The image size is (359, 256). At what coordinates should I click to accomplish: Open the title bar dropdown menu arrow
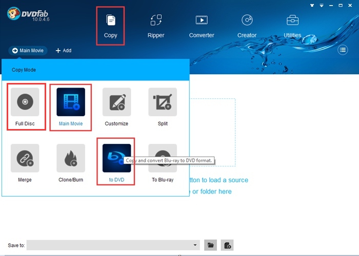tap(322, 5)
